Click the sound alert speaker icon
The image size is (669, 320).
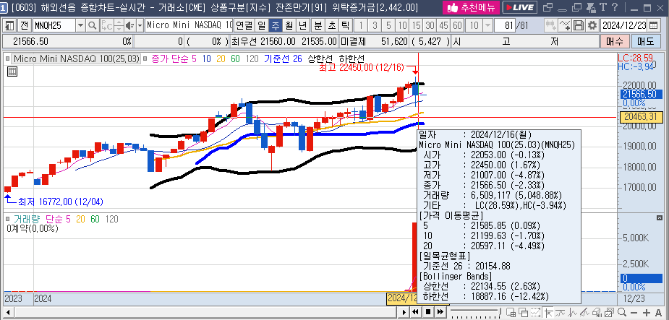[129, 25]
